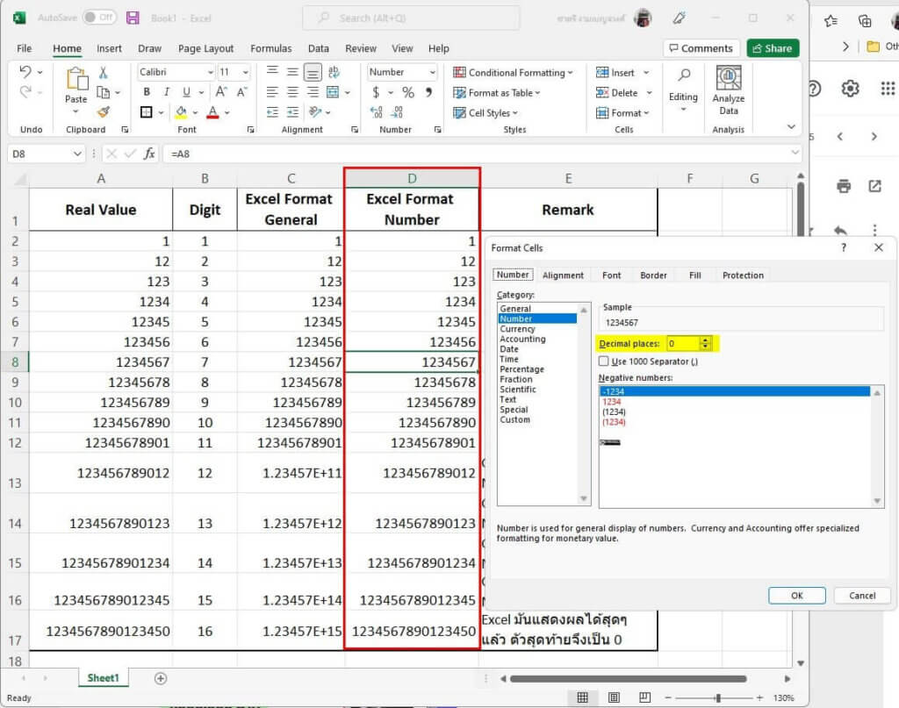Open the Alignment tab in Format Cells
Image resolution: width=899 pixels, height=708 pixels.
click(x=563, y=275)
